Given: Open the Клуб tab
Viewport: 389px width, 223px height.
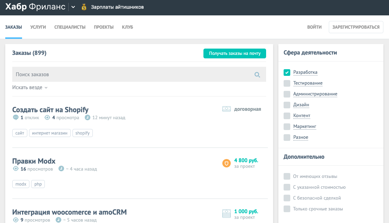Looking at the screenshot, I should [x=127, y=27].
